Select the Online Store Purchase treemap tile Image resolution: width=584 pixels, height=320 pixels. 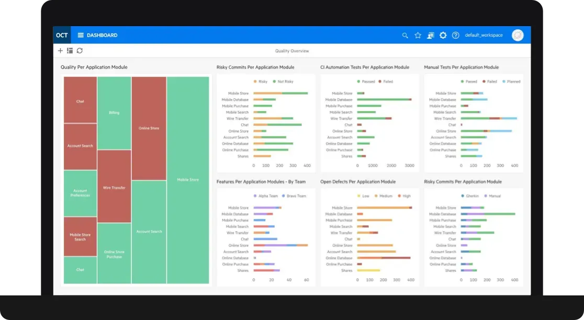114,254
